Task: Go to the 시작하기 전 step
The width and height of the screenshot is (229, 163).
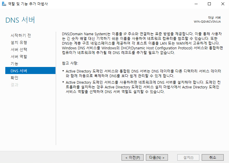Action: (x=21, y=35)
